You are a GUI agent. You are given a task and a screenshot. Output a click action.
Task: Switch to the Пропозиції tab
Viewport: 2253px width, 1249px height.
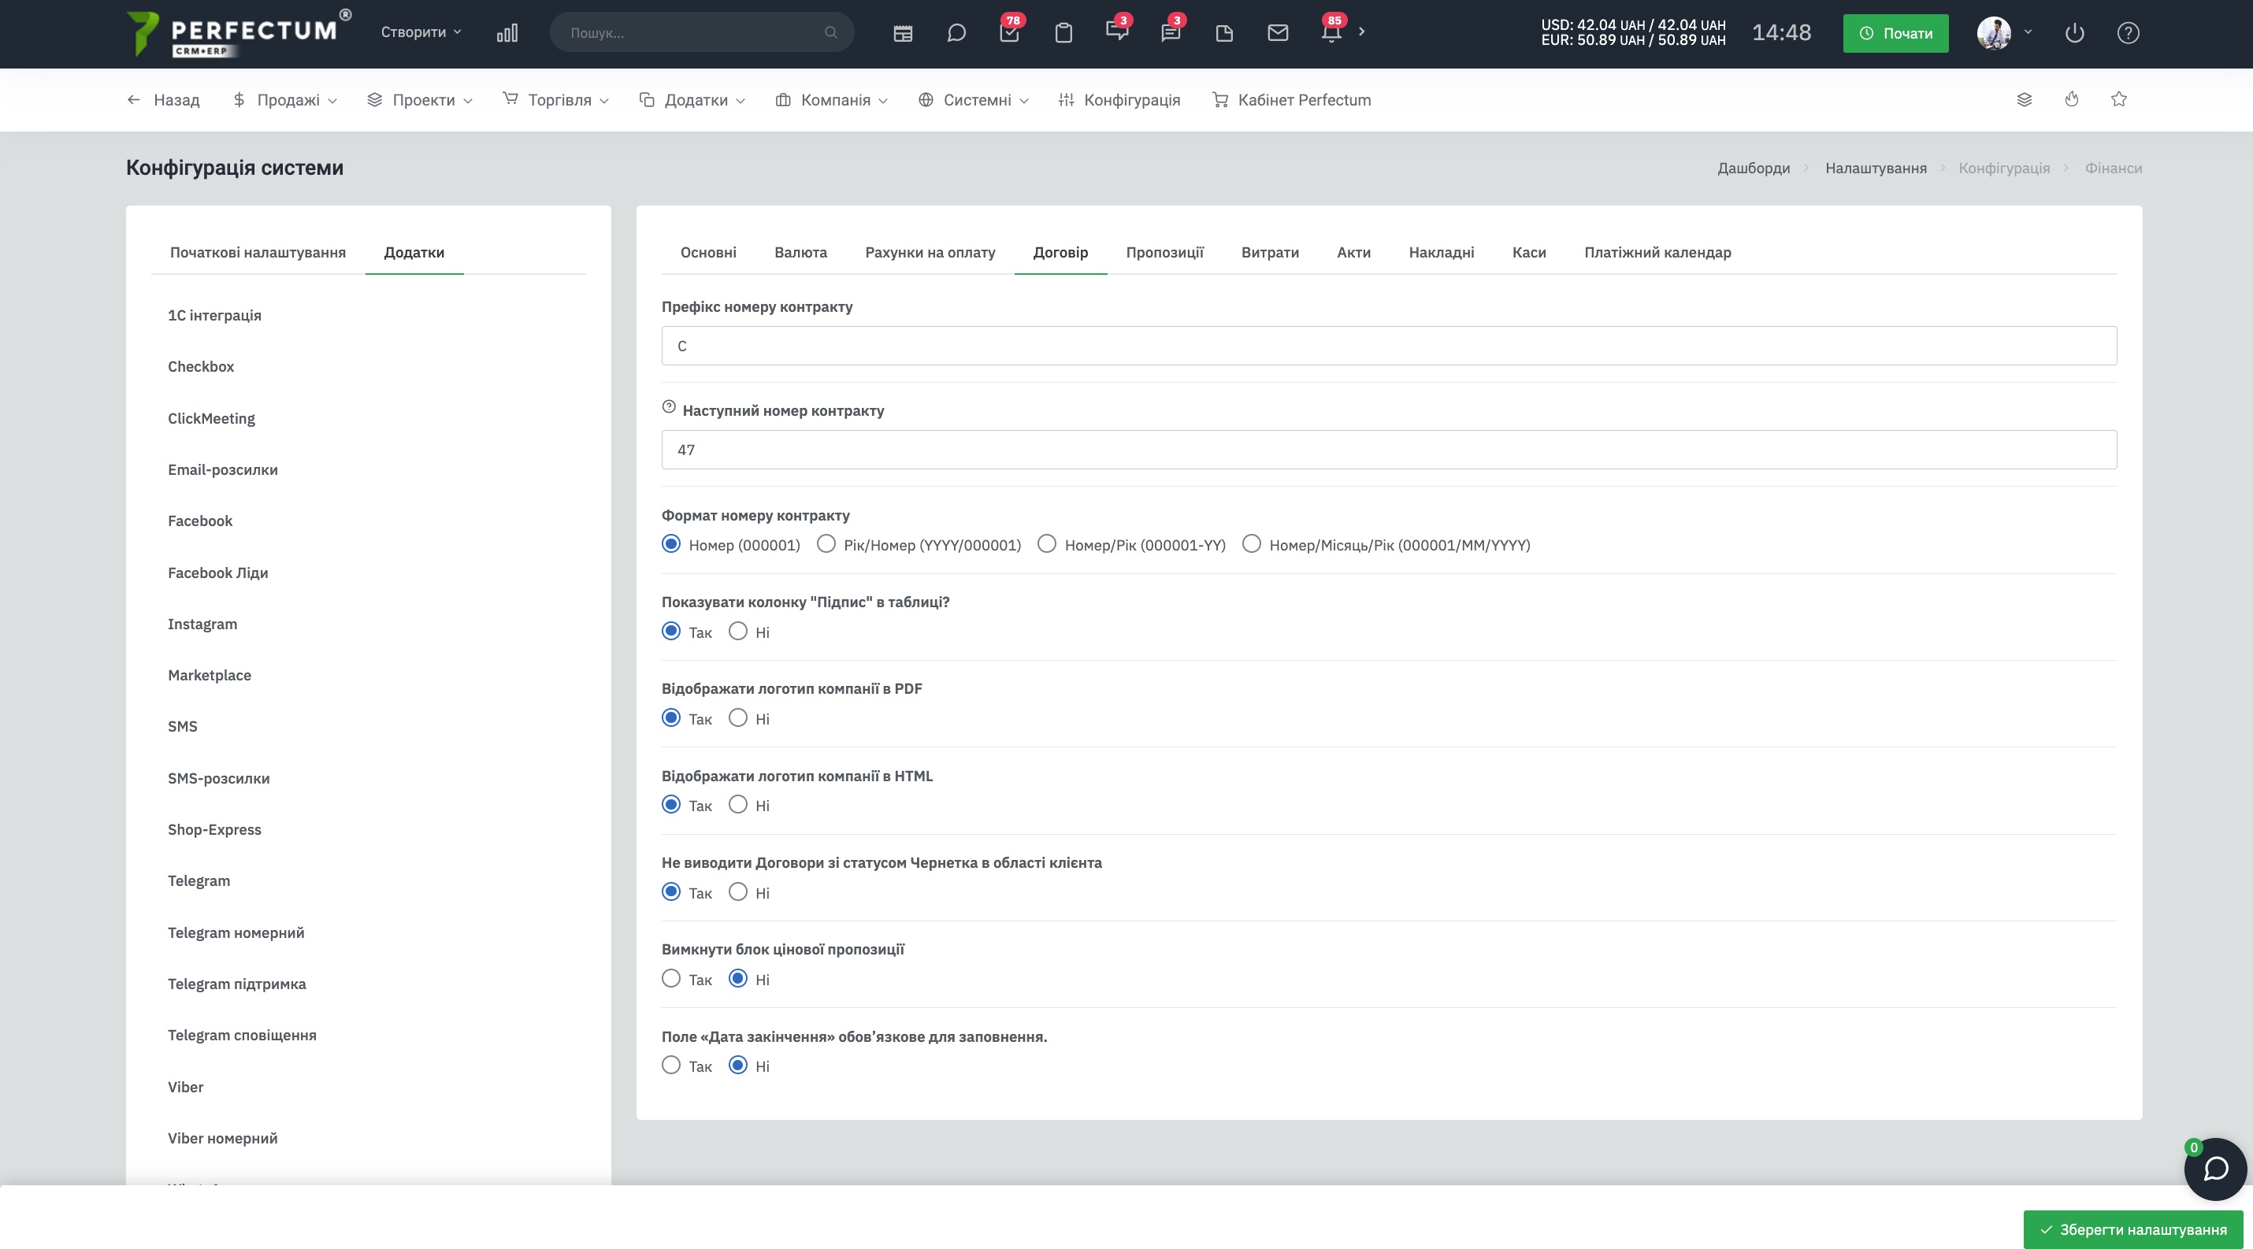coord(1164,253)
